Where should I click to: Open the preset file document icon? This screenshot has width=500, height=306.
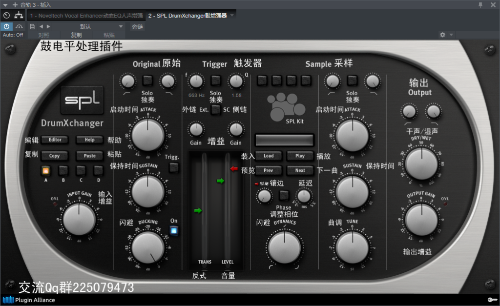[x=32, y=26]
